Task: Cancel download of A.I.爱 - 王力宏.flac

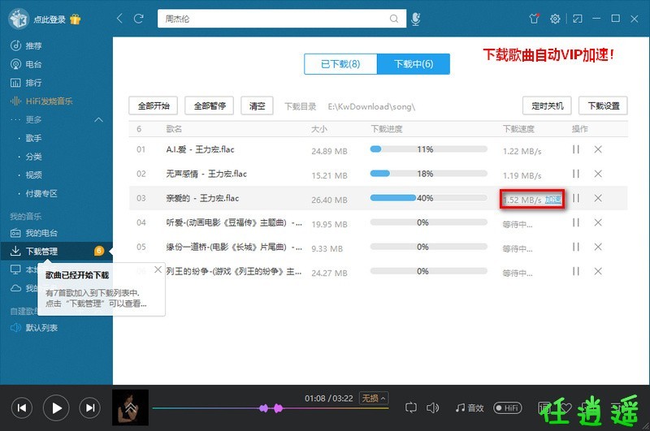Action: point(598,149)
